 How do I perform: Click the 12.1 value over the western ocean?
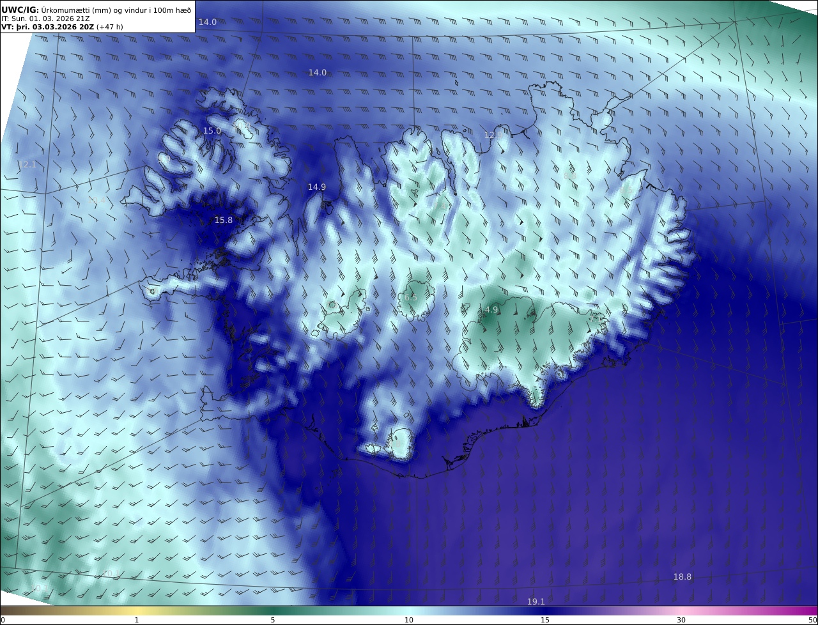tap(27, 165)
